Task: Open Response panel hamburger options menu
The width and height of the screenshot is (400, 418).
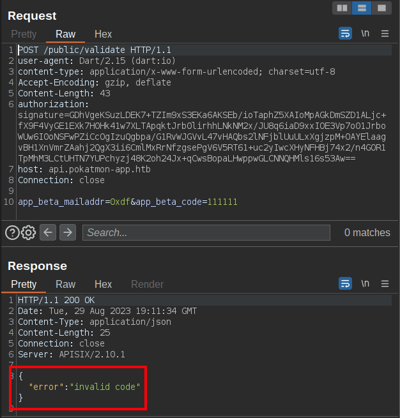Action: (385, 283)
